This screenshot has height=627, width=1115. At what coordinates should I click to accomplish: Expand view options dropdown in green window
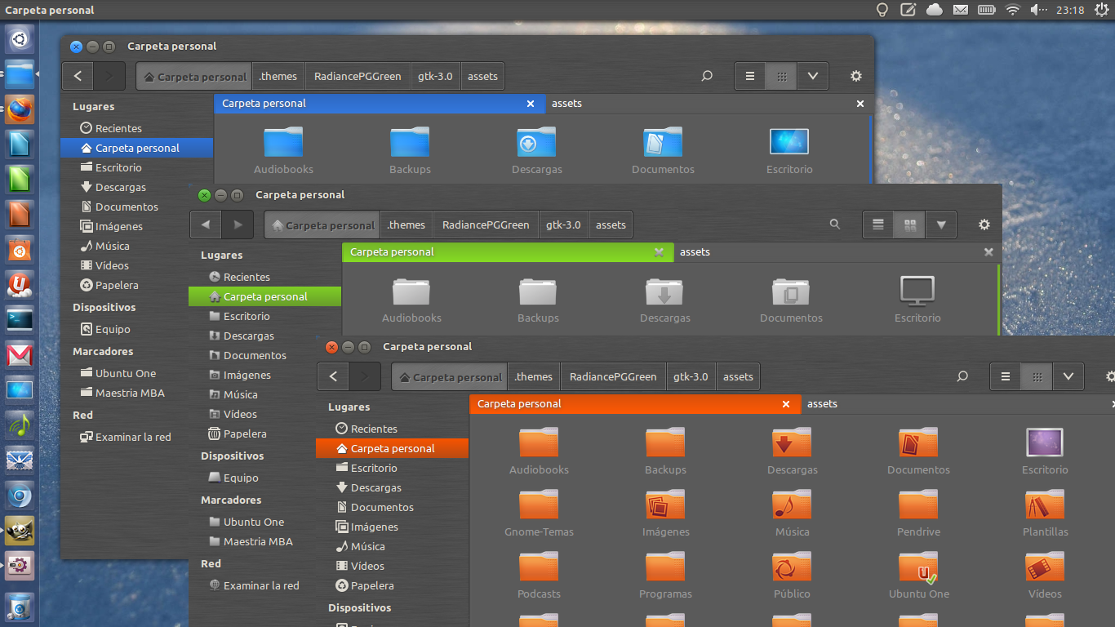point(941,225)
